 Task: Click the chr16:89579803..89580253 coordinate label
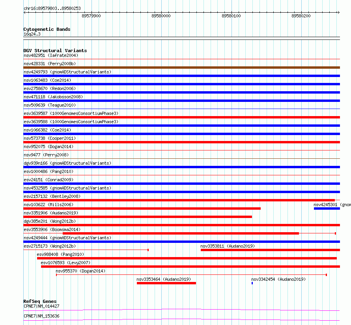click(x=52, y=8)
